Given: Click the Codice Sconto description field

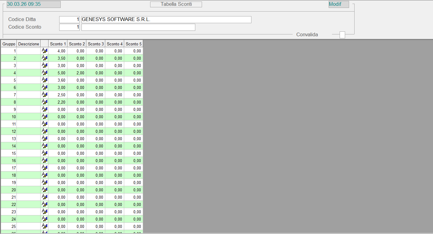Looking at the screenshot, I should [138, 27].
